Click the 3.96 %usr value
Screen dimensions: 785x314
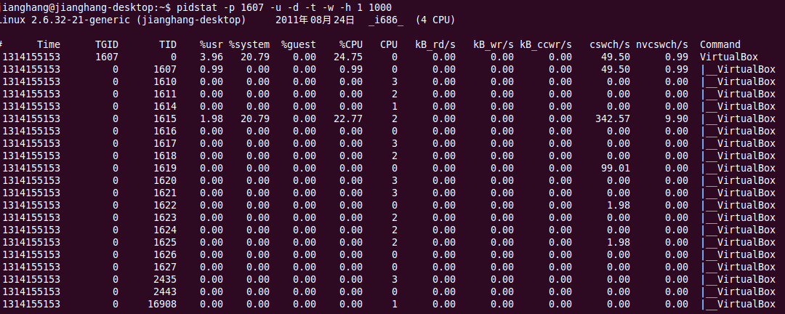(x=212, y=57)
